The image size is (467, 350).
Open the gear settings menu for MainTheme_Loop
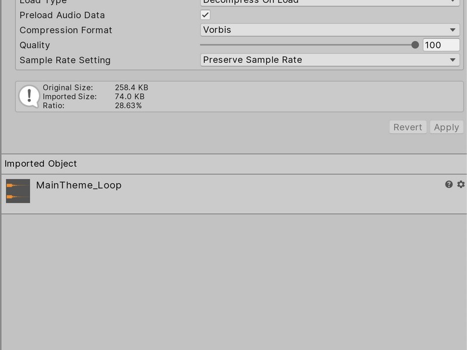coord(461,184)
